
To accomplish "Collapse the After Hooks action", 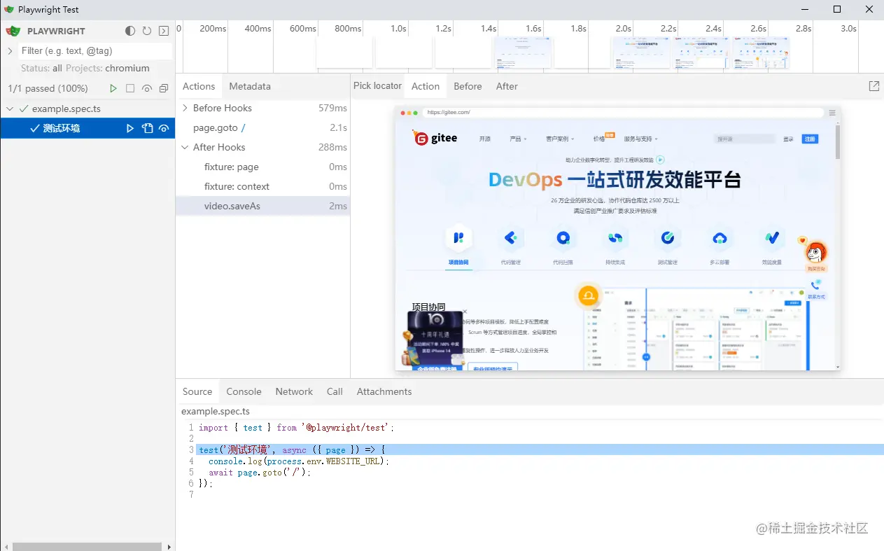I will click(x=185, y=147).
